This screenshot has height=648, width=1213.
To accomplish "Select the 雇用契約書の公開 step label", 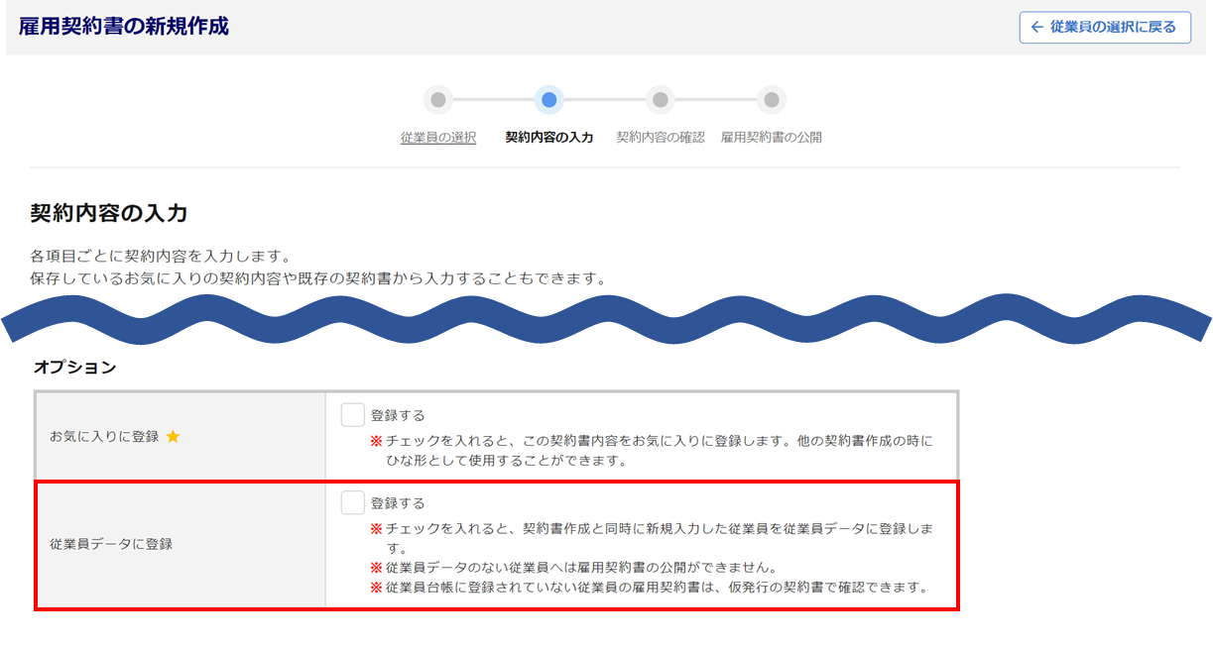I will point(771,138).
